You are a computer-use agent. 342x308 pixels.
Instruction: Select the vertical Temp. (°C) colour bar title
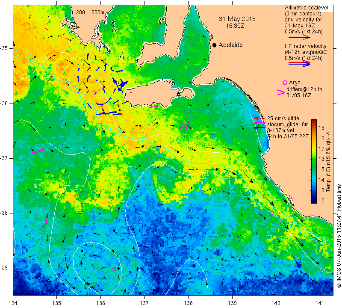coord(328,162)
